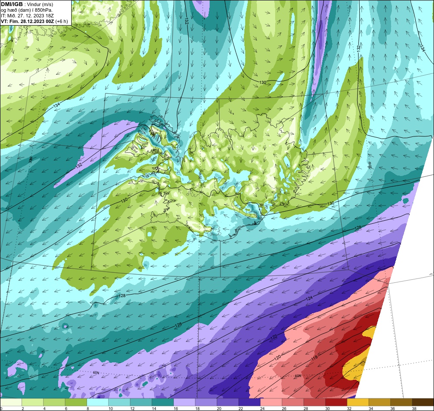Click the '60N' latitude label over the lavender area

96,373
